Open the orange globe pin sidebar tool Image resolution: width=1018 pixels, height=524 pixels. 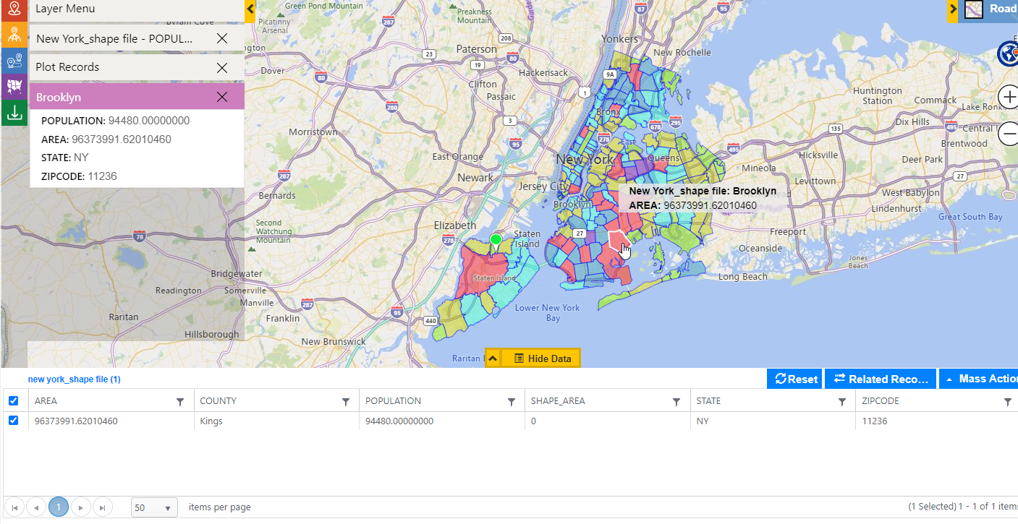(14, 36)
